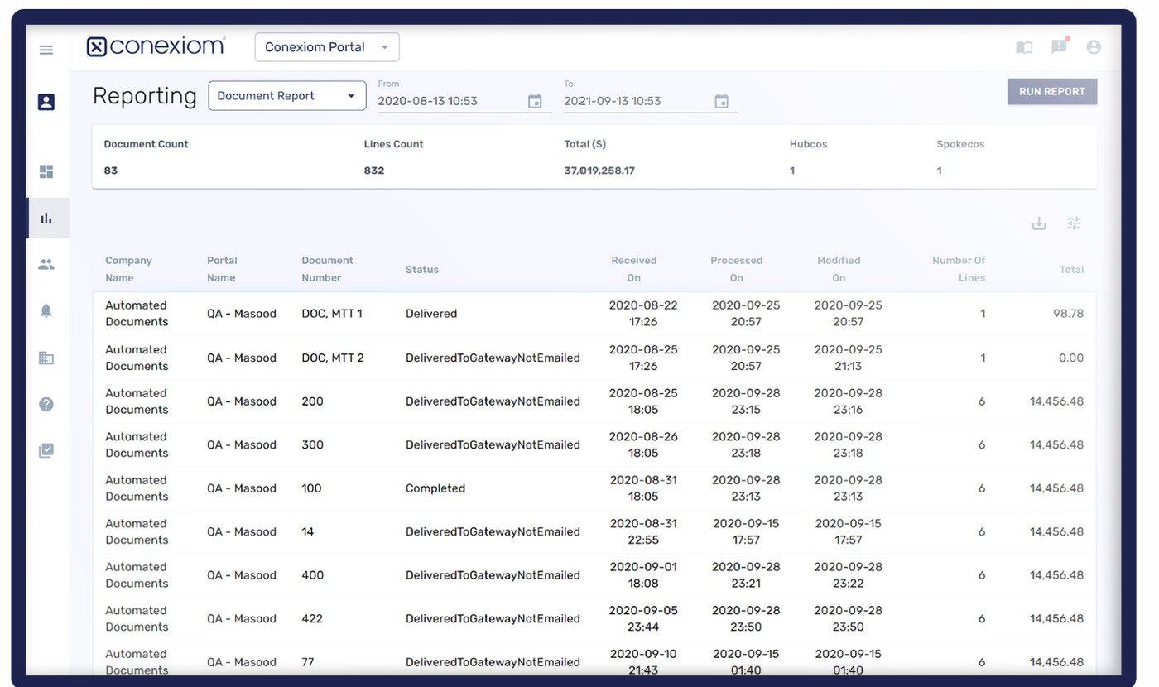Image resolution: width=1159 pixels, height=687 pixels.
Task: Expand the Document Report type dropdown
Action: 287,95
